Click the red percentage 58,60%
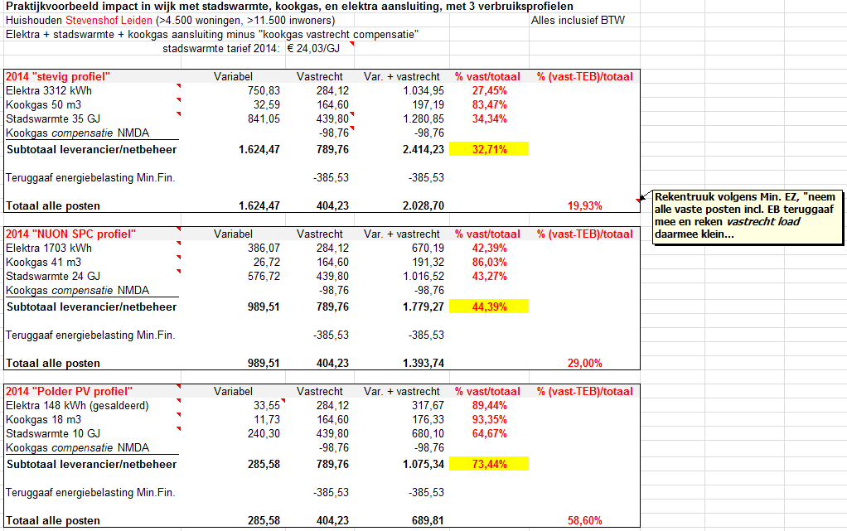Screen dimensions: 847x531 point(585,520)
